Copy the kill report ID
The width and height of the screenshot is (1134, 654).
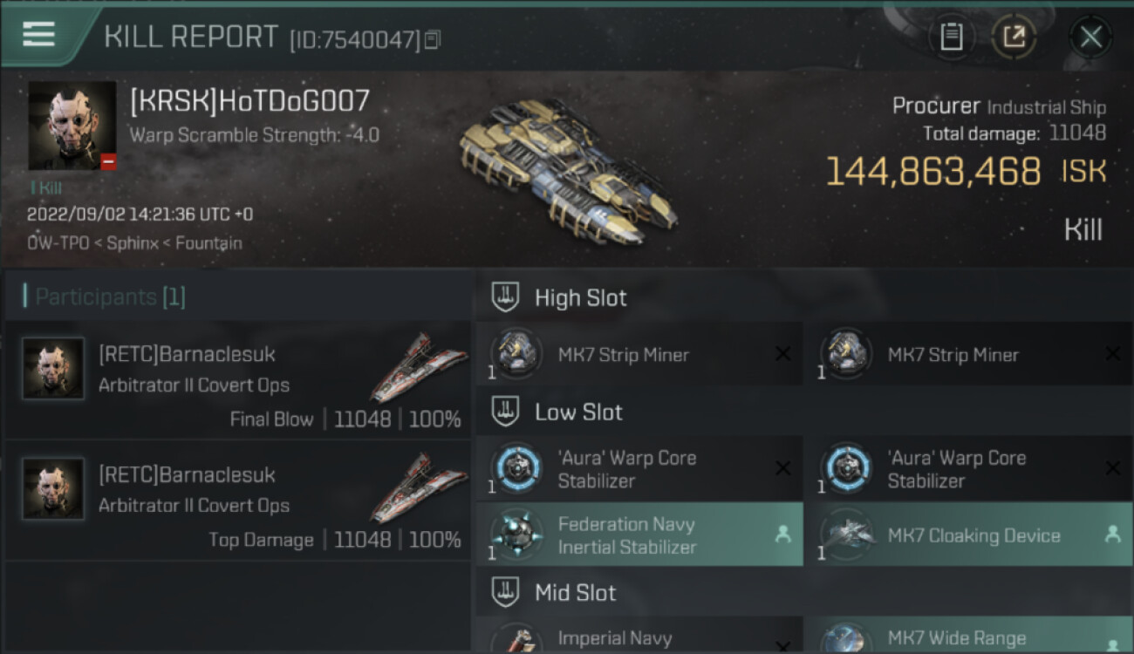(x=433, y=39)
